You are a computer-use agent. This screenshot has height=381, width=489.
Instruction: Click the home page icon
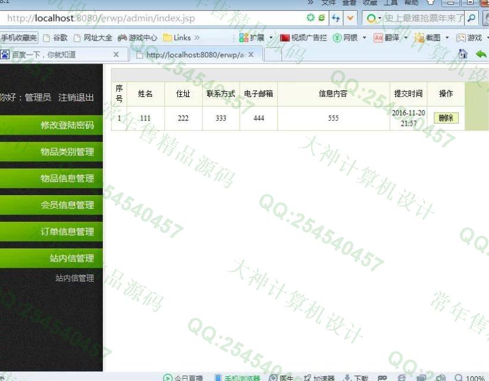click(463, 54)
